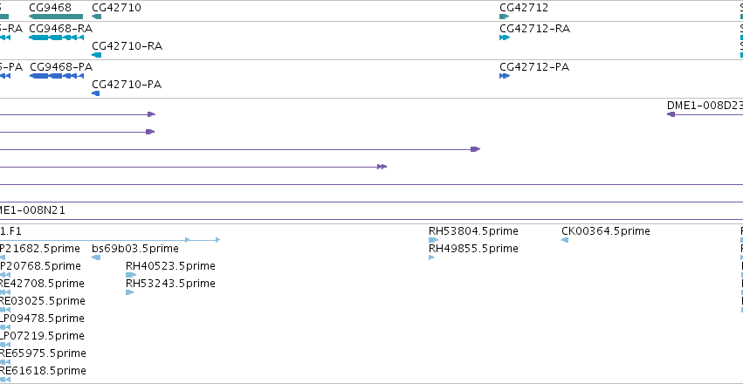
Task: Click the CG42710 gene feature glyph
Action: tap(97, 17)
